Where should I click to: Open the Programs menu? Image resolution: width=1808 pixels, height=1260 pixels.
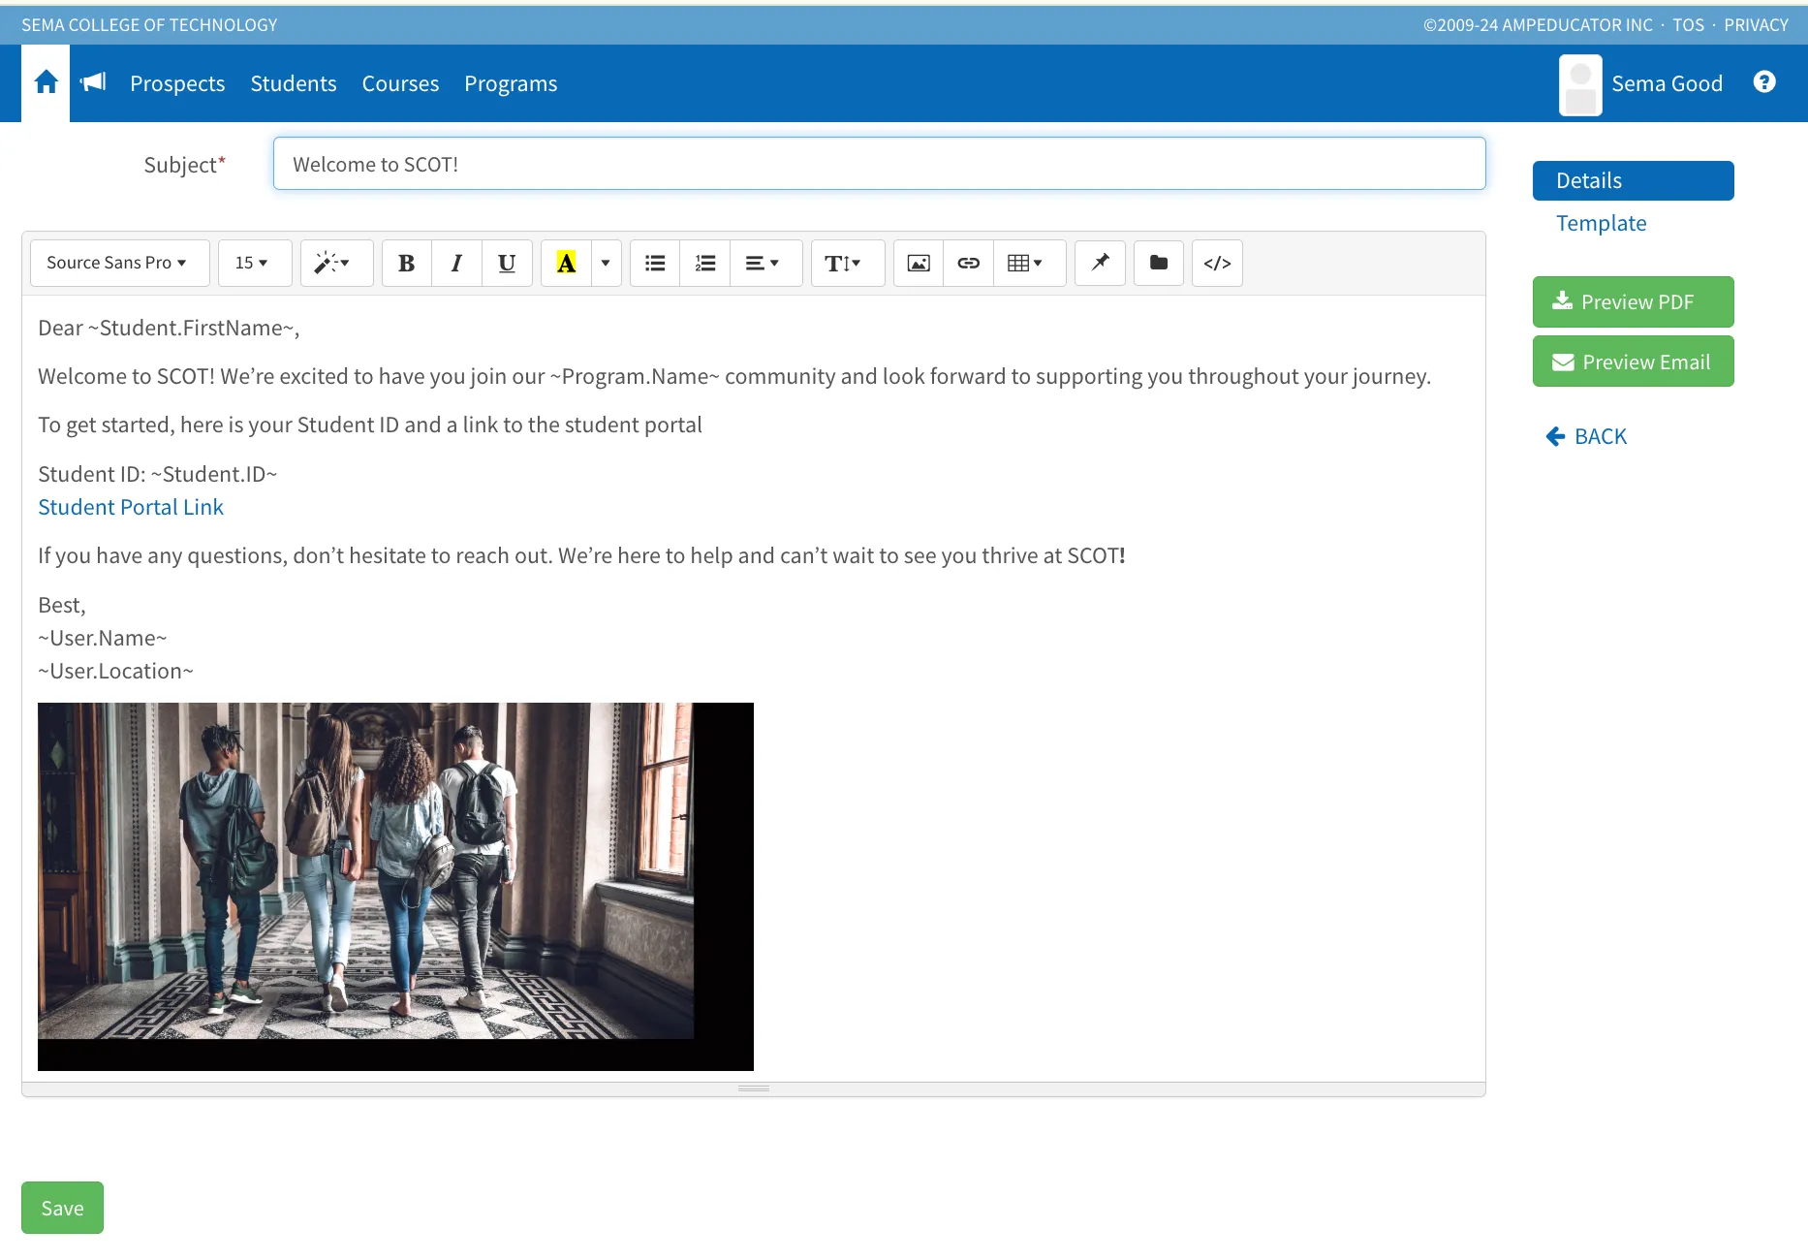[511, 83]
